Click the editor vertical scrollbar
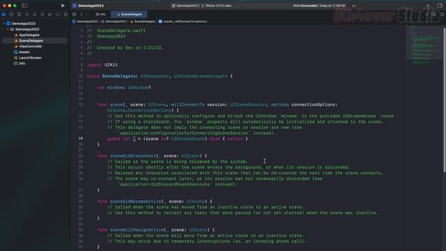Image resolution: width=446 pixels, height=251 pixels. [x=444, y=100]
